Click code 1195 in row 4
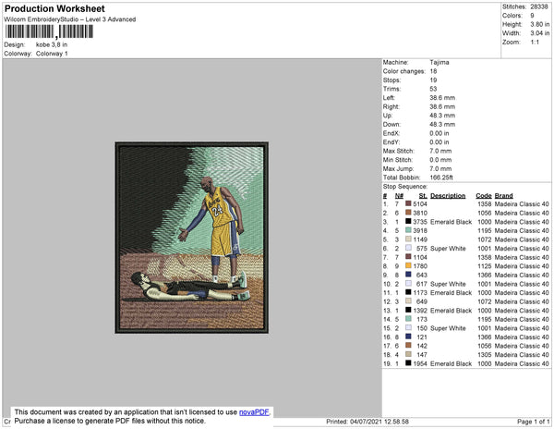 click(x=485, y=230)
